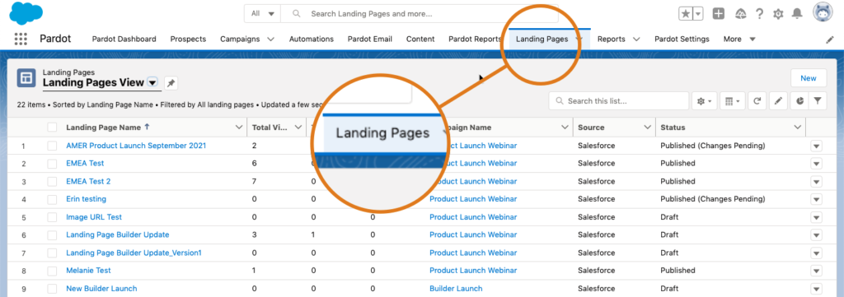The width and height of the screenshot is (844, 297).
Task: Open List View Controls gear dropdown
Action: (704, 100)
